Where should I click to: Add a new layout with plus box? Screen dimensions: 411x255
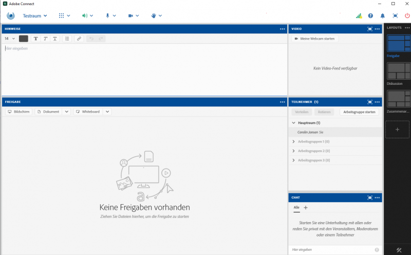[x=397, y=130]
